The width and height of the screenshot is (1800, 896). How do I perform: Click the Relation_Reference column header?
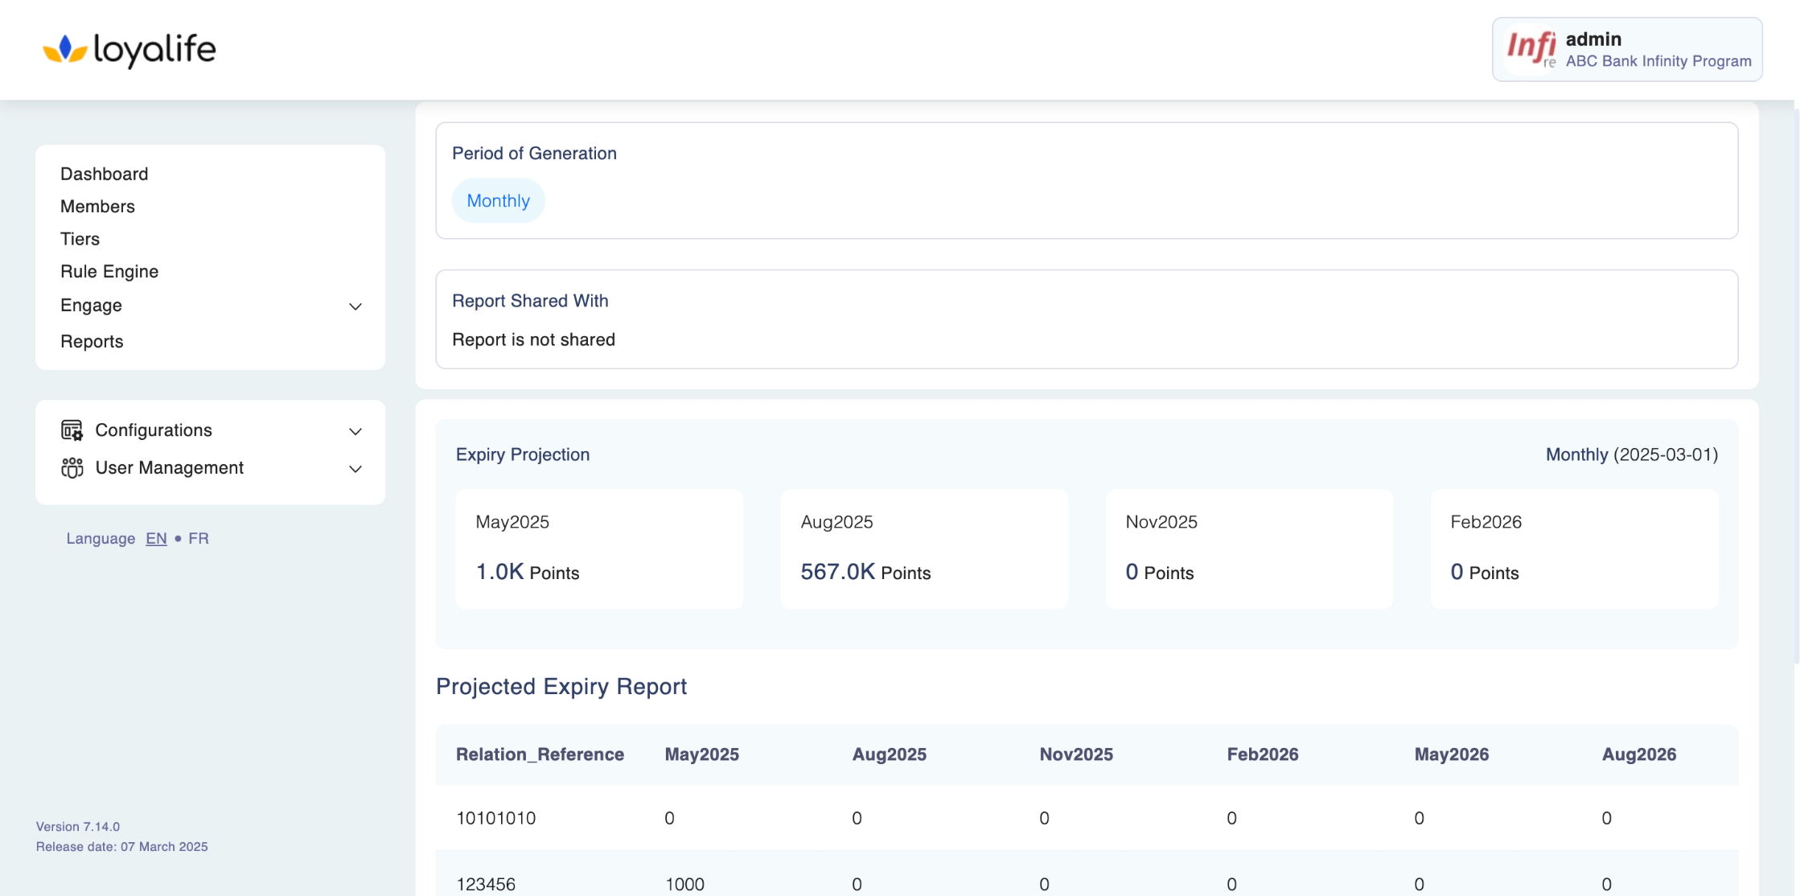click(540, 754)
